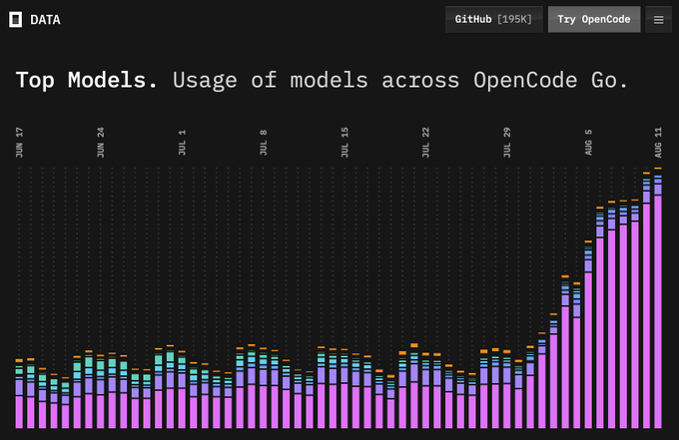Select the JUL 8 date label
Image resolution: width=679 pixels, height=440 pixels.
point(264,143)
